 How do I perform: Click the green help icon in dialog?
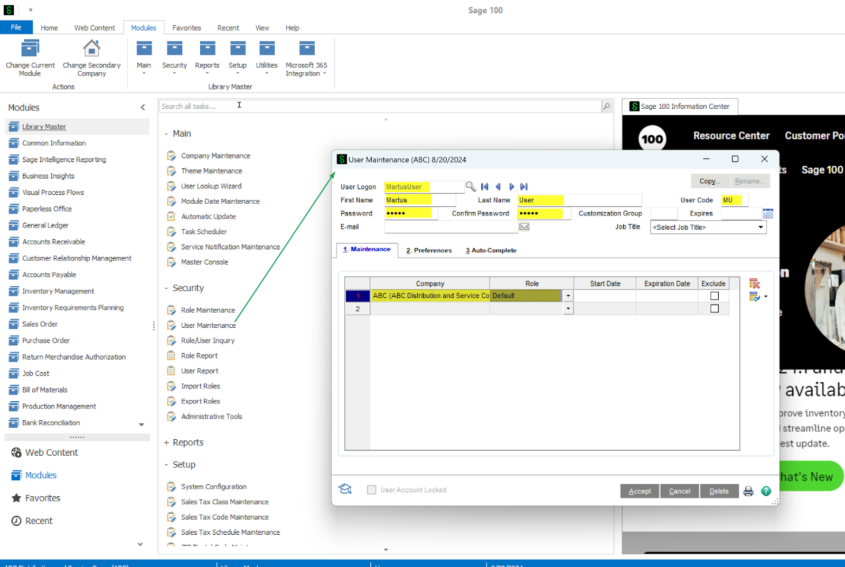pos(766,491)
